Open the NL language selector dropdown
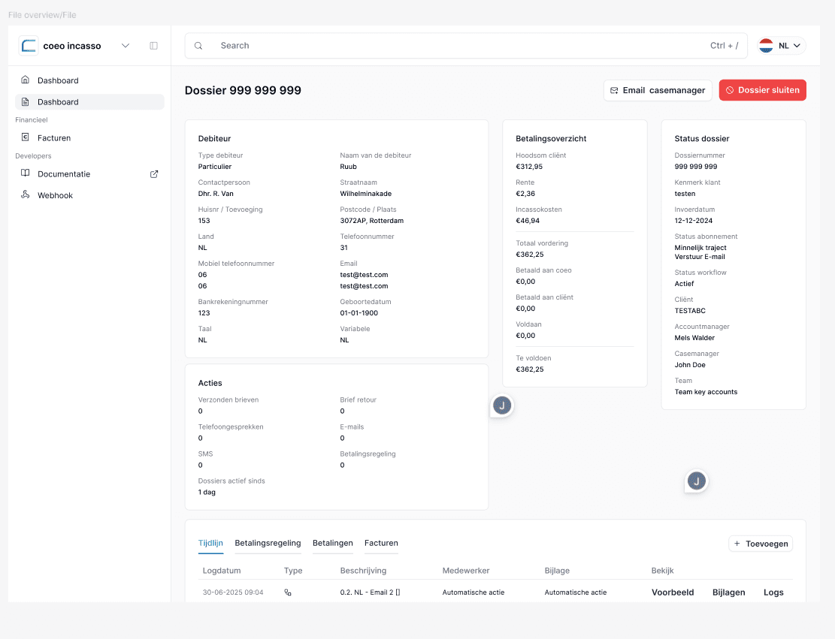 pos(781,45)
